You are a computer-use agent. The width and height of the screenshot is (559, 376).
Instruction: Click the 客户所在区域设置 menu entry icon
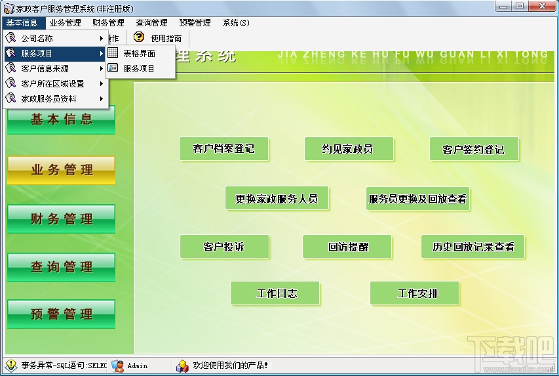click(11, 83)
